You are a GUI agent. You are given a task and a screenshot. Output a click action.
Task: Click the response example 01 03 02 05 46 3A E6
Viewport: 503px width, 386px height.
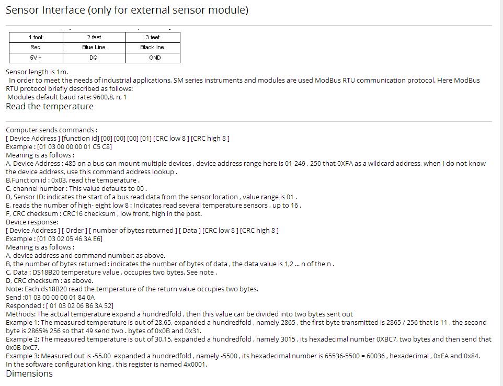pyautogui.click(x=70, y=239)
